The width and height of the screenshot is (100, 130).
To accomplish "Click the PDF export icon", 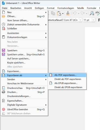I will click(51, 75).
